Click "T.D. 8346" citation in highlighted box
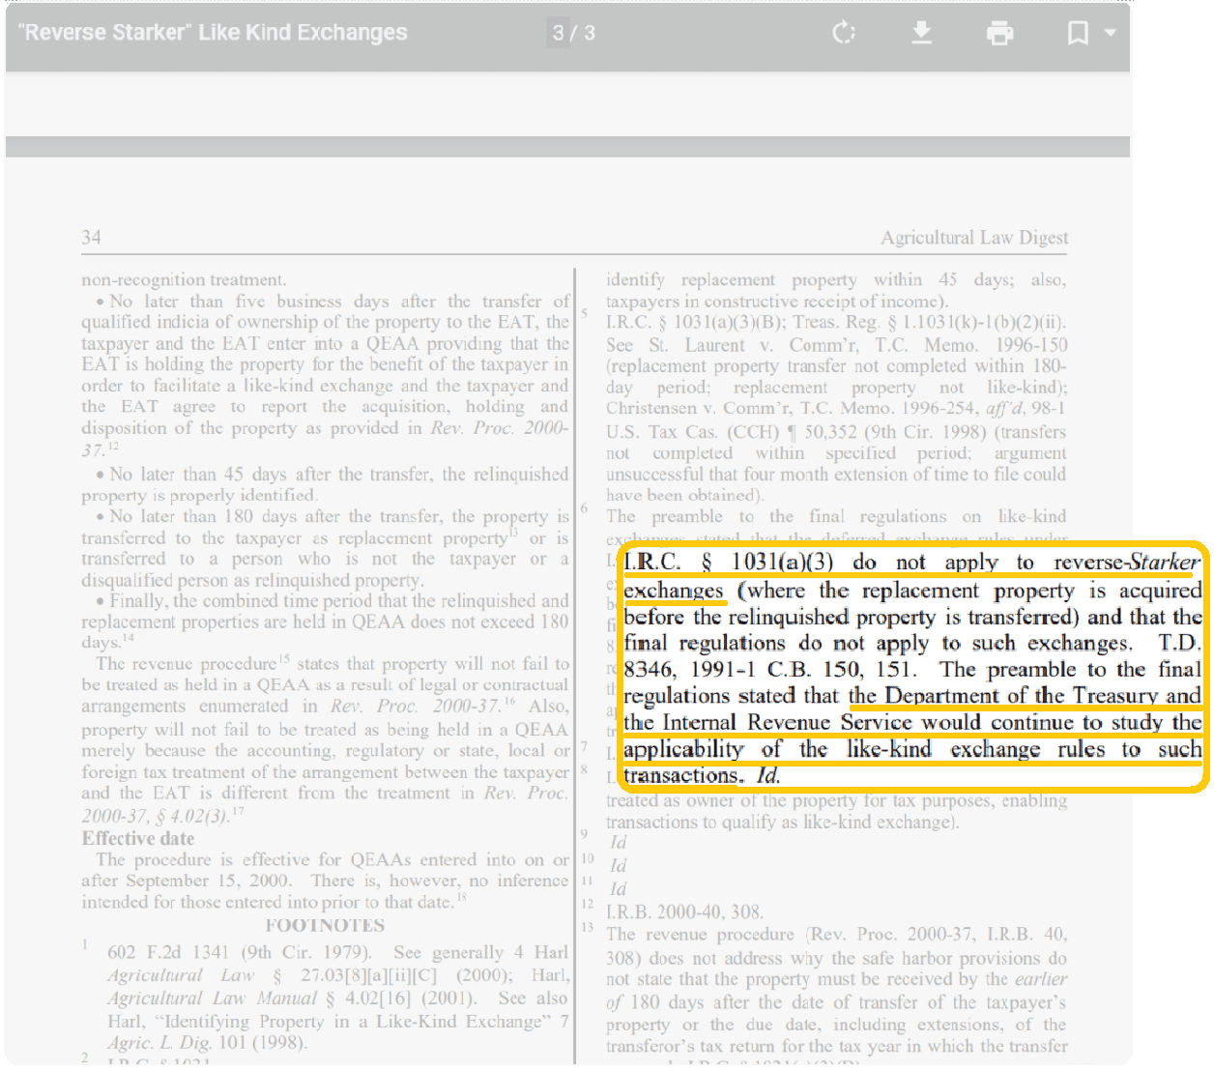Image resolution: width=1214 pixels, height=1070 pixels. click(1177, 644)
